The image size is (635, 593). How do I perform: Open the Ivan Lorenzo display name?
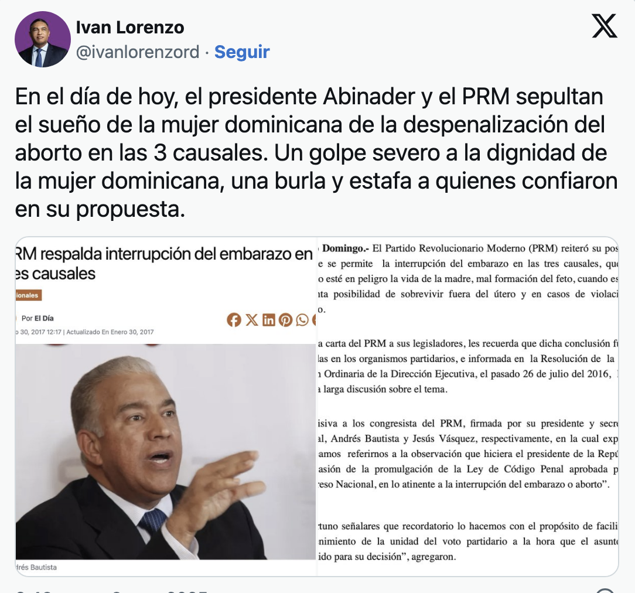pyautogui.click(x=130, y=28)
